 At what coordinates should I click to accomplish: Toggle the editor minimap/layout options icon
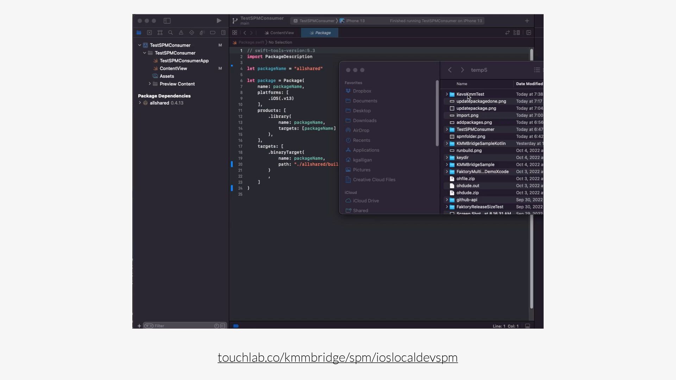pyautogui.click(x=517, y=33)
